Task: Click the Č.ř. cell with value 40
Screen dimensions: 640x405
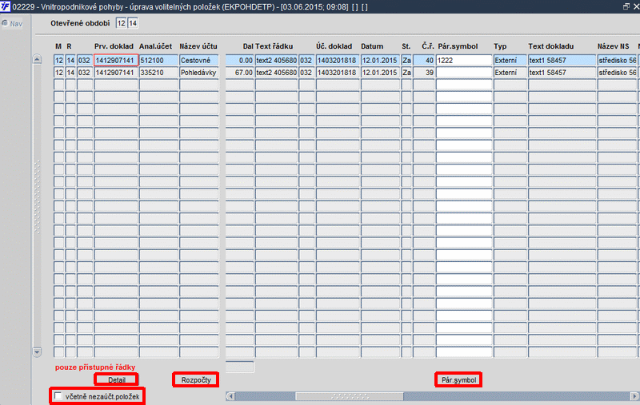Action: [424, 60]
